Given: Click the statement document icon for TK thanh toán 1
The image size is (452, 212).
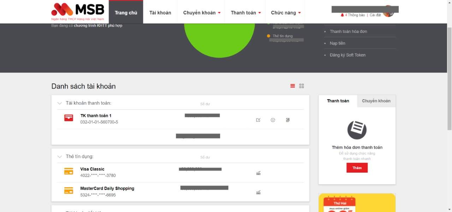Looking at the screenshot, I should point(288,120).
